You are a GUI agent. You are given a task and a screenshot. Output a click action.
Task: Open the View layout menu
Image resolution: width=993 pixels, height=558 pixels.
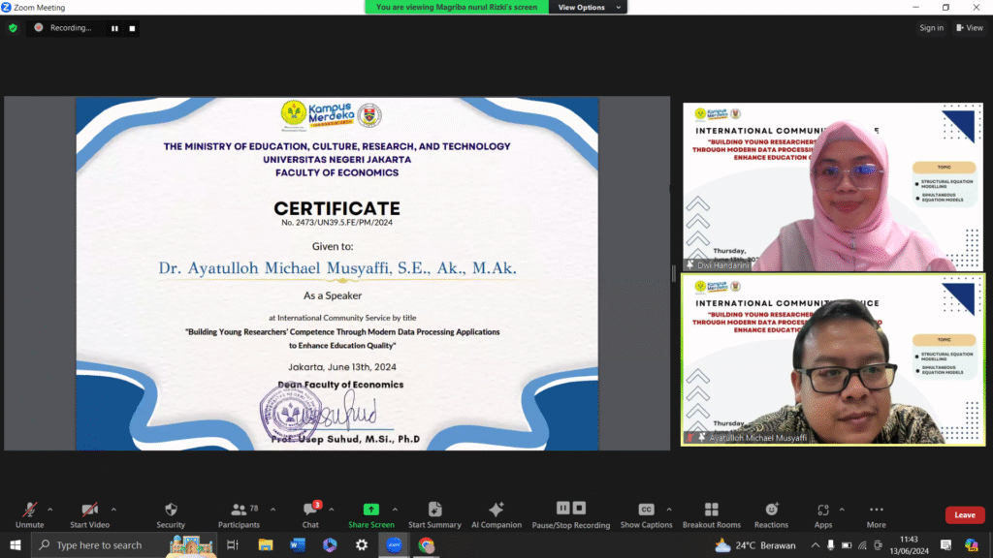[x=970, y=28]
